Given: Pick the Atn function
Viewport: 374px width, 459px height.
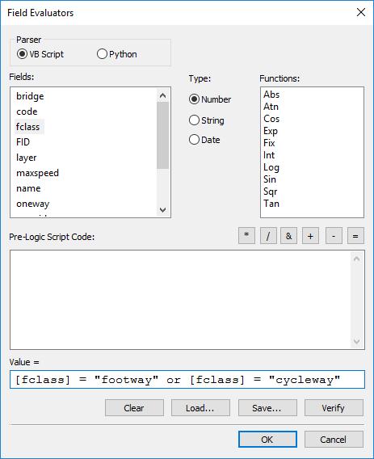Looking at the screenshot, I should (x=271, y=107).
